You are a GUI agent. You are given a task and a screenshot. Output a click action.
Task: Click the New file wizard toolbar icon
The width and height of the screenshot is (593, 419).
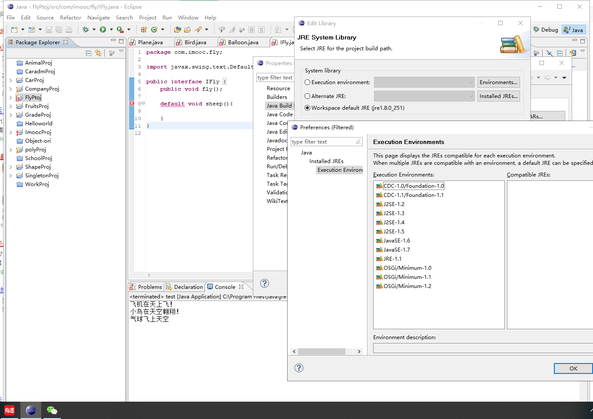[x=14, y=29]
